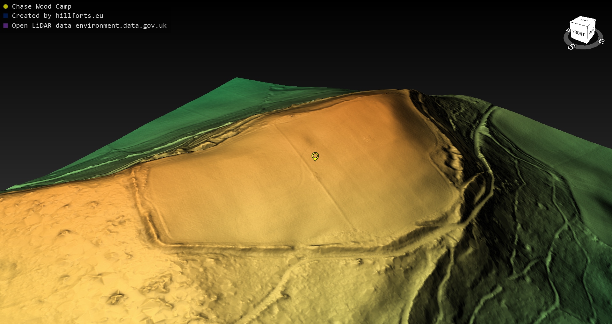Click the dark blue square legend marker

[5, 16]
